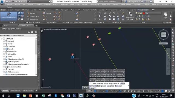
Task: Select the Mirror tool in Modificar
Action: coord(114,16)
